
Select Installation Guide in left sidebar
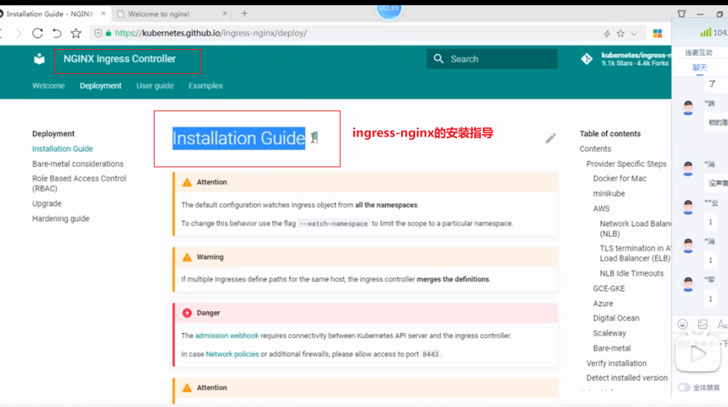[63, 149]
